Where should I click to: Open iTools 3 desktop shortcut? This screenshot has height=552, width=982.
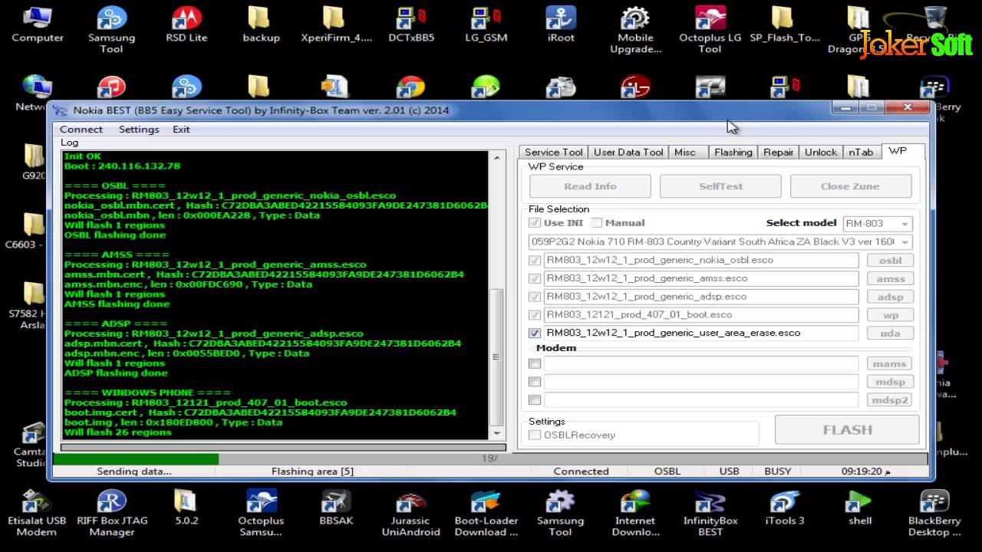click(785, 507)
